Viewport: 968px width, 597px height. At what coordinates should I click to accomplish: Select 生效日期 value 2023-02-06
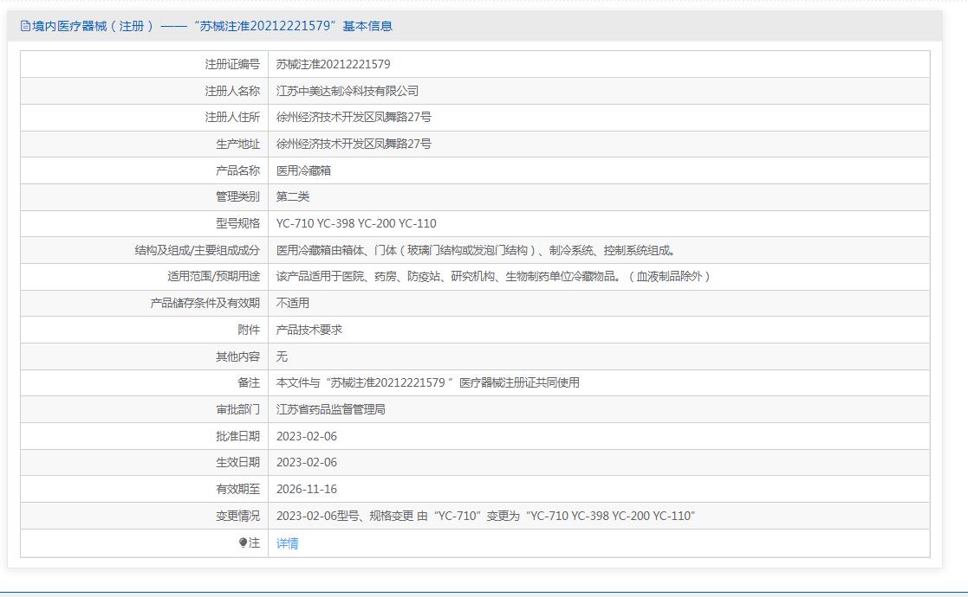(x=306, y=462)
